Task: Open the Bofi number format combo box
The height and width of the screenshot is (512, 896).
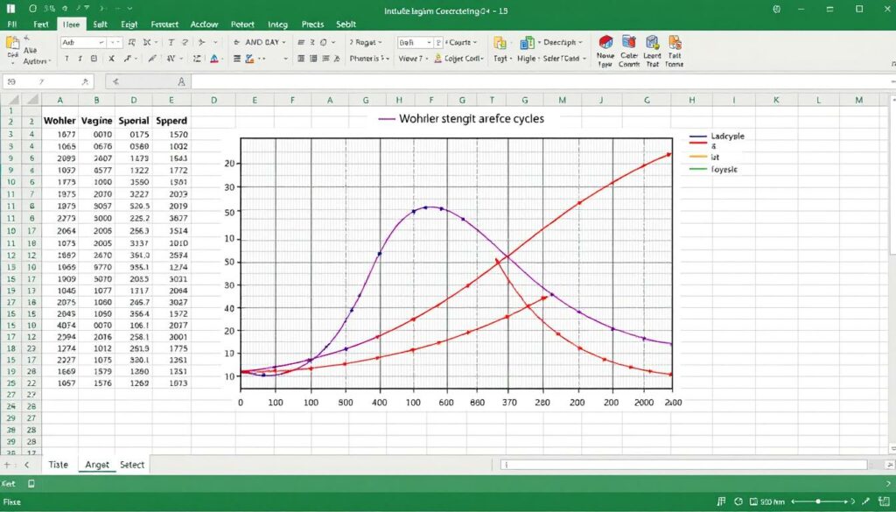Action: [415, 42]
